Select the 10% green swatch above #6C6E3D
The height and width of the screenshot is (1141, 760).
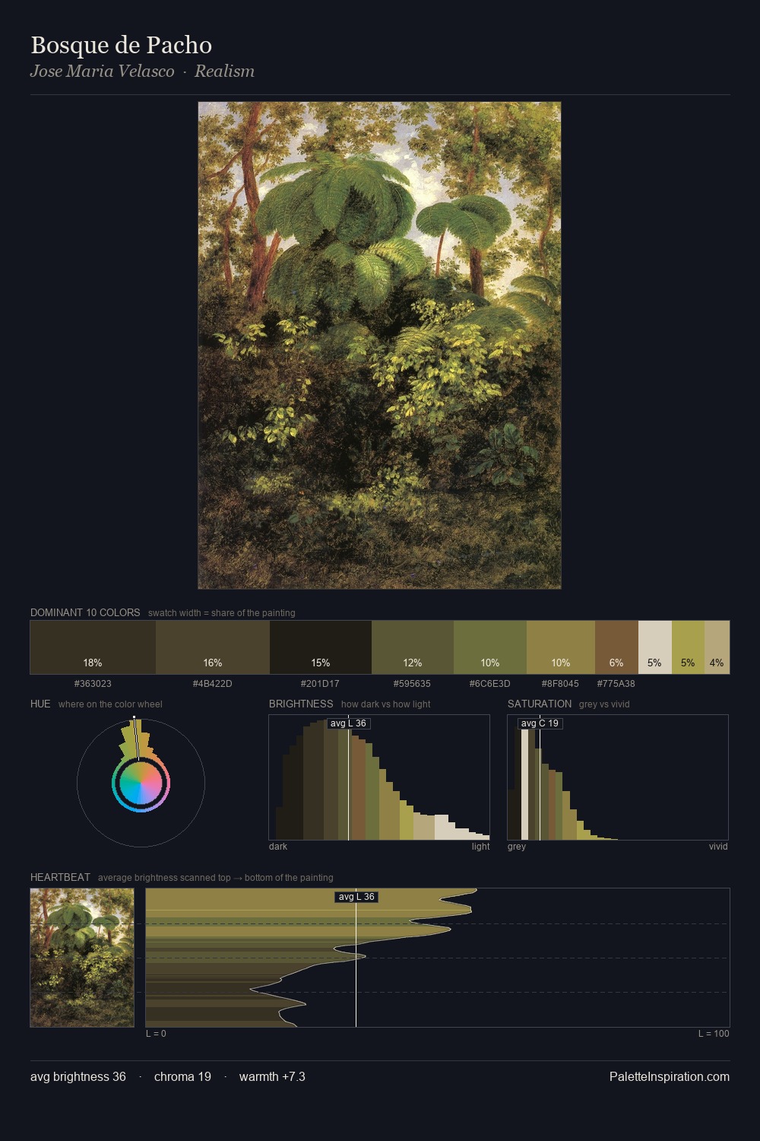(490, 647)
